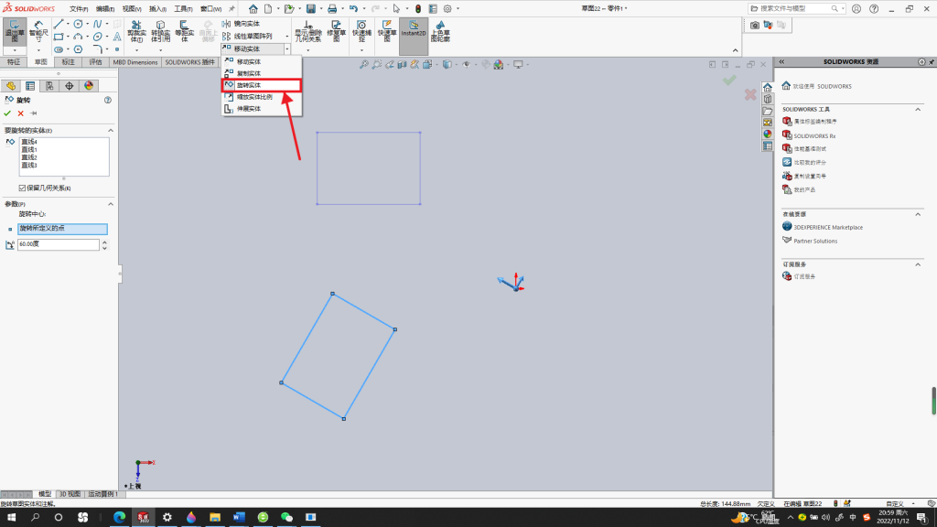The width and height of the screenshot is (937, 527).
Task: Click the rotation center point selection box
Action: click(x=62, y=229)
